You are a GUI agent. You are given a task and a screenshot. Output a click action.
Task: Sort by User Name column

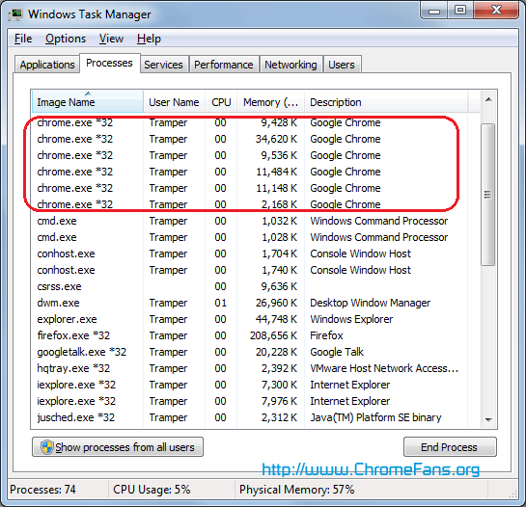point(174,102)
